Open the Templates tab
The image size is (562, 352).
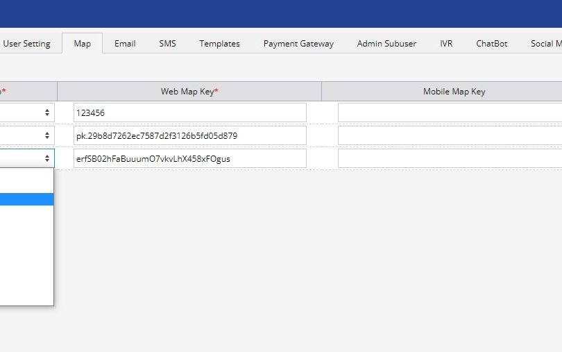pos(219,44)
